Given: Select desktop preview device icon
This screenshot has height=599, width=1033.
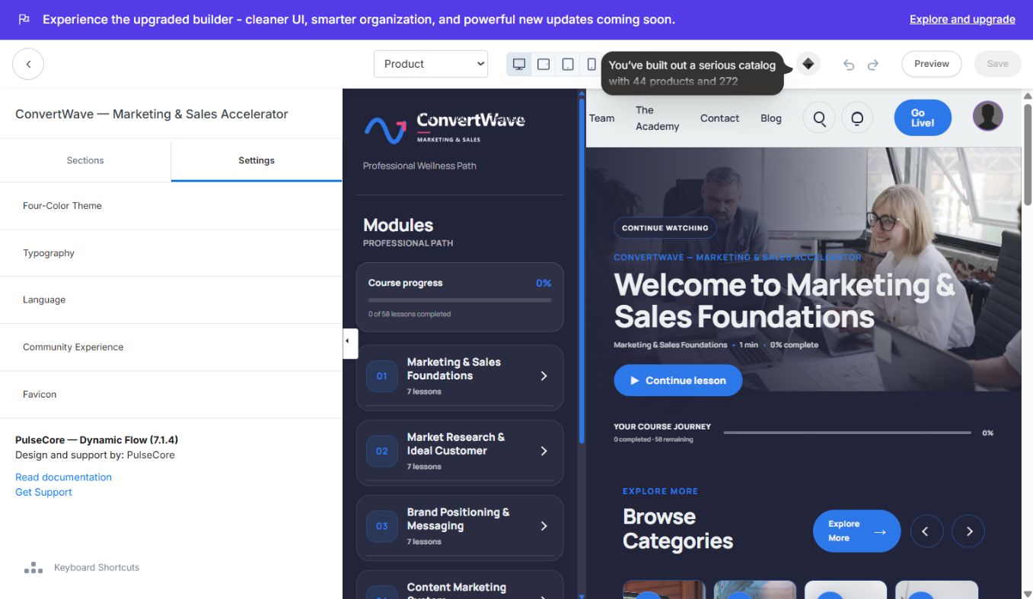Looking at the screenshot, I should tap(519, 64).
